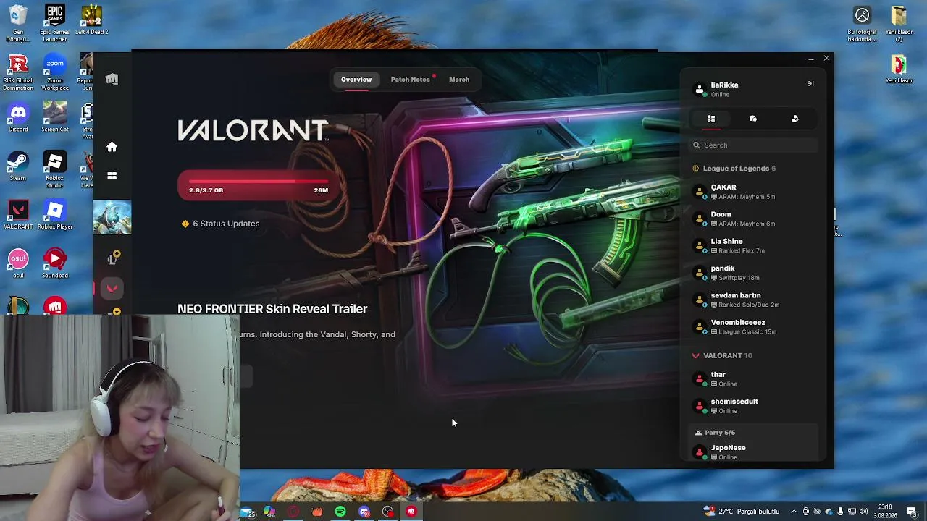This screenshot has height=521, width=927.
Task: Select friend pandik in the list
Action: [753, 273]
